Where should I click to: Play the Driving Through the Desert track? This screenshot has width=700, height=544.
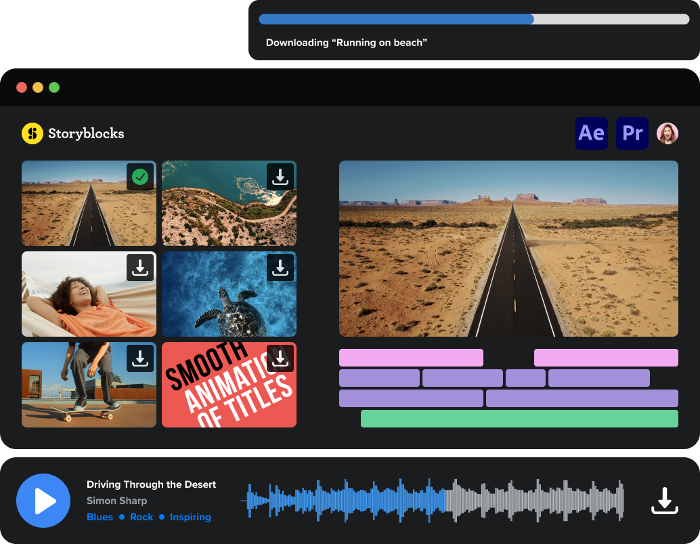click(x=43, y=501)
